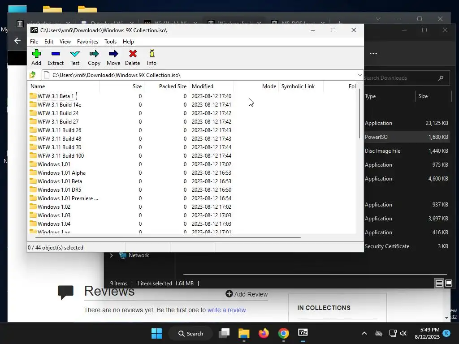Open Firefox from the taskbar

[264, 333]
